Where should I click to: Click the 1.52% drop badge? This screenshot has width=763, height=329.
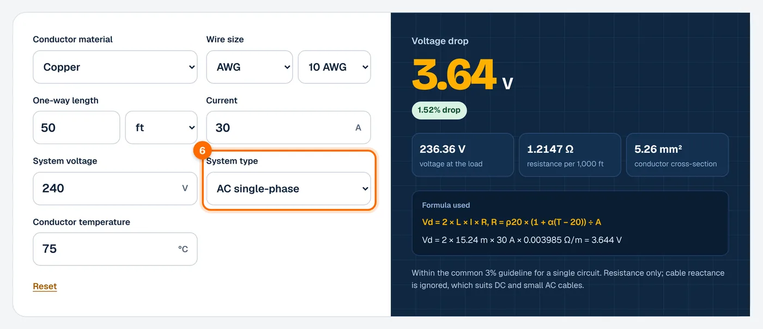(x=439, y=110)
